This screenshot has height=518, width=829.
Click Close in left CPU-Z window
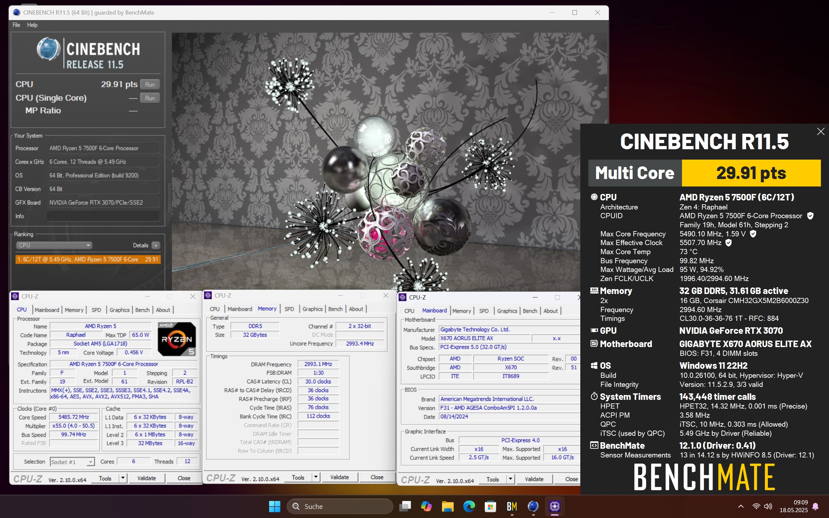184,478
